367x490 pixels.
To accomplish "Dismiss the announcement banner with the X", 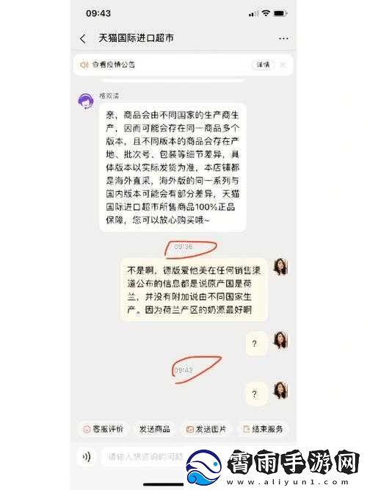I will tap(283, 65).
